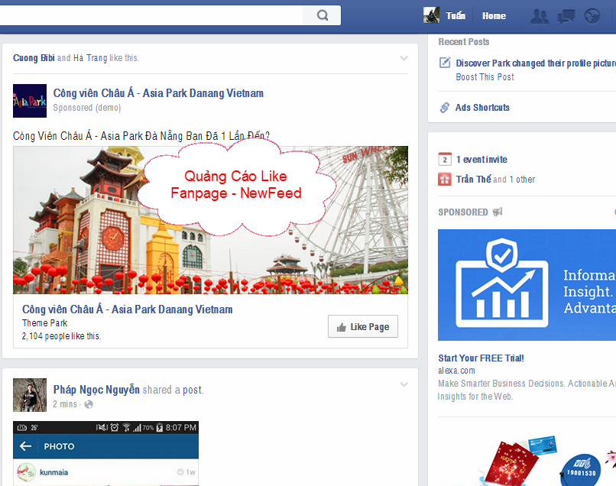Image resolution: width=616 pixels, height=486 pixels.
Task: Click the search magnifier icon
Action: click(323, 15)
